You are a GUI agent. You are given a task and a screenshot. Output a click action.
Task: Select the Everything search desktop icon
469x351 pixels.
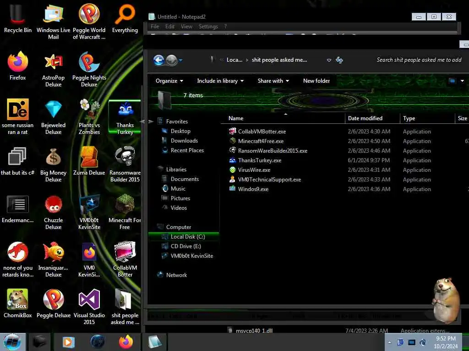click(x=125, y=18)
